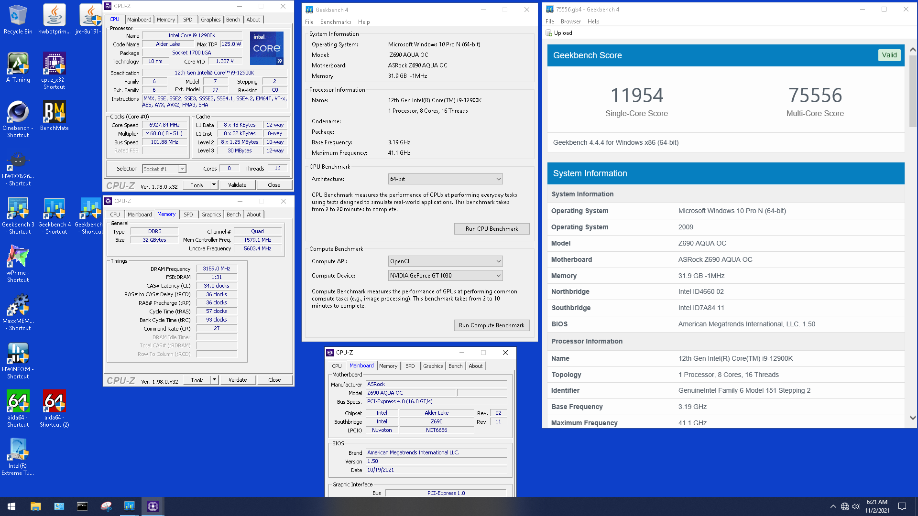Click scrollbar thumb in Geekbench results
Viewport: 918px width, 516px height.
tap(913, 91)
